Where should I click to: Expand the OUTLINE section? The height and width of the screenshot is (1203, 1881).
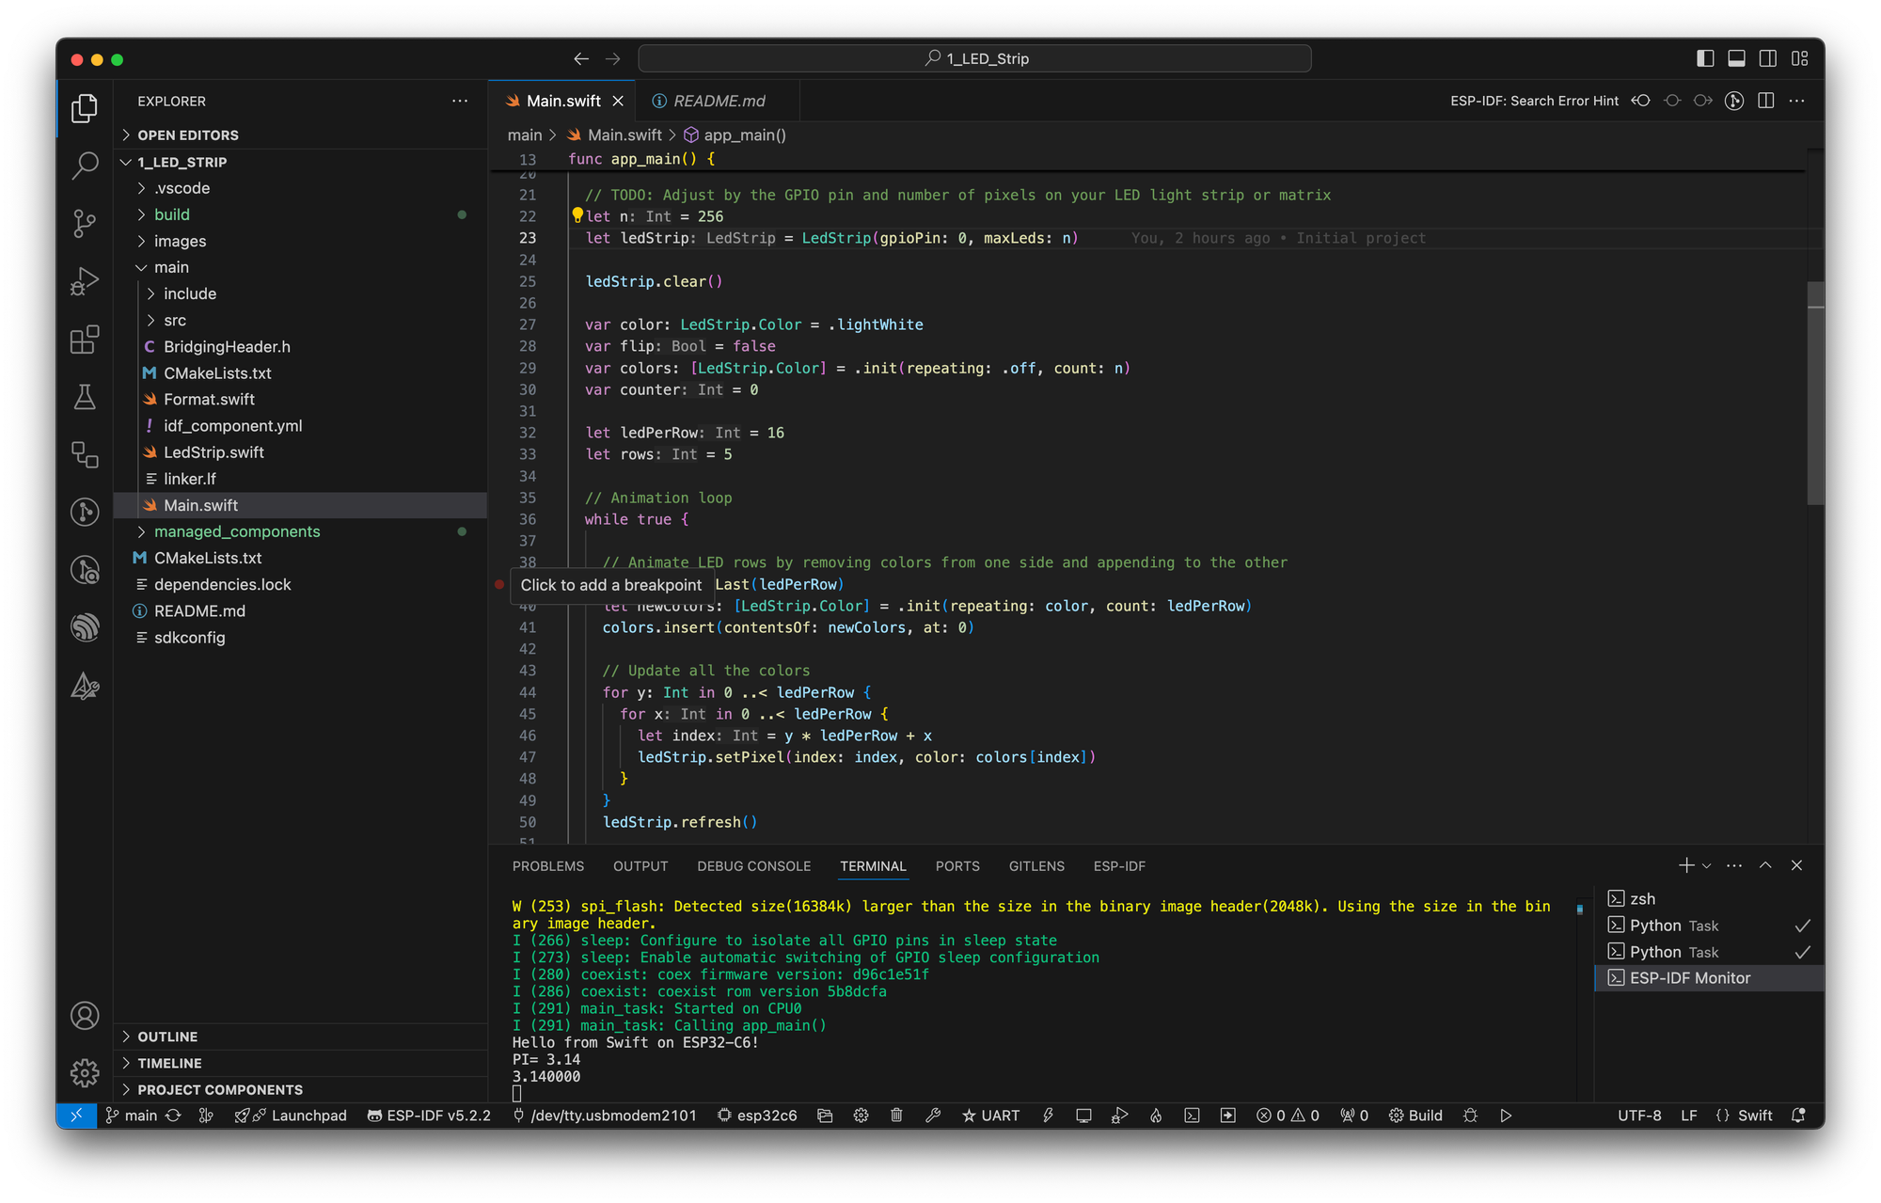click(x=167, y=1037)
